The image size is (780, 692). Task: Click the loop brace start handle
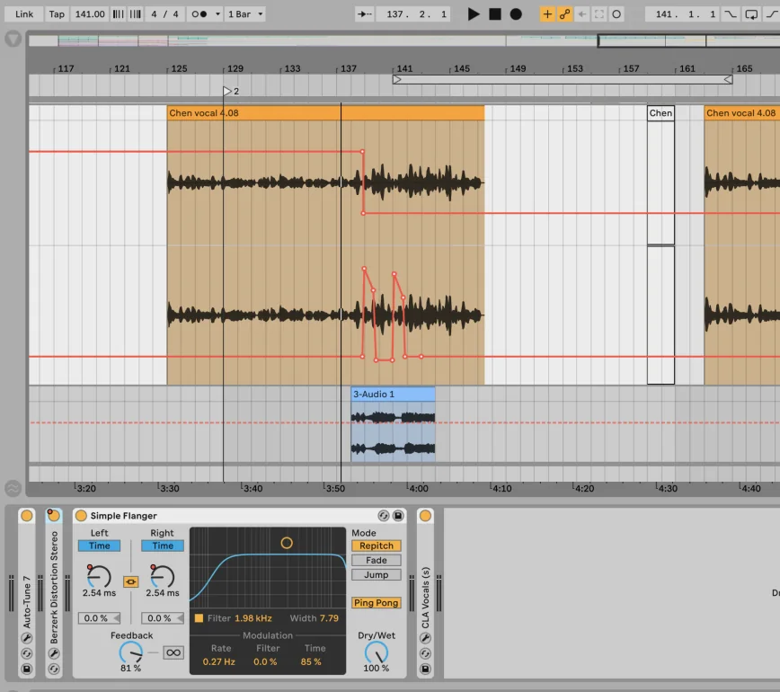point(397,80)
